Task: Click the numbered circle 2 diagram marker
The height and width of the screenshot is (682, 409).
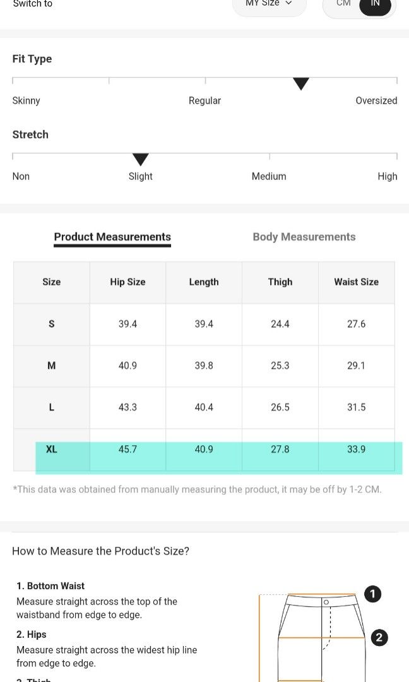Action: (379, 638)
